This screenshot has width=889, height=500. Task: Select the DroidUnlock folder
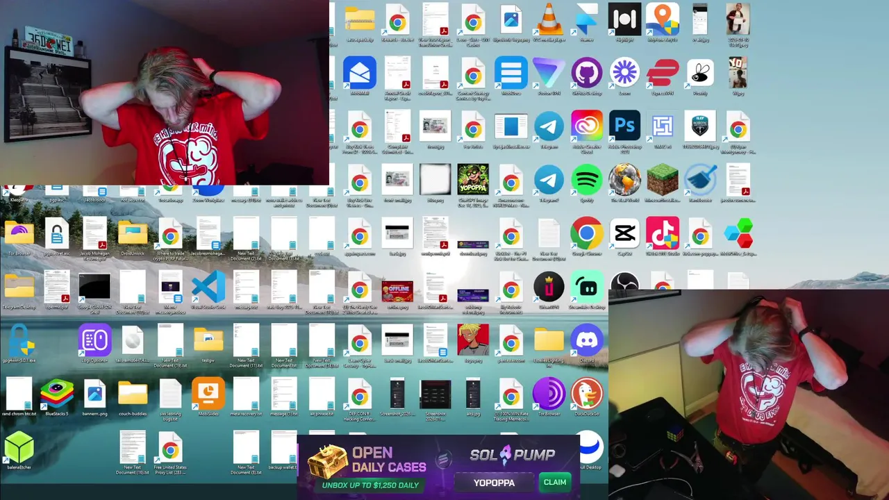[133, 234]
